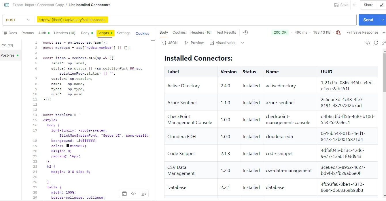386x201 pixels.
Task: Click the 188.13 KB response size
Action: tap(322, 32)
